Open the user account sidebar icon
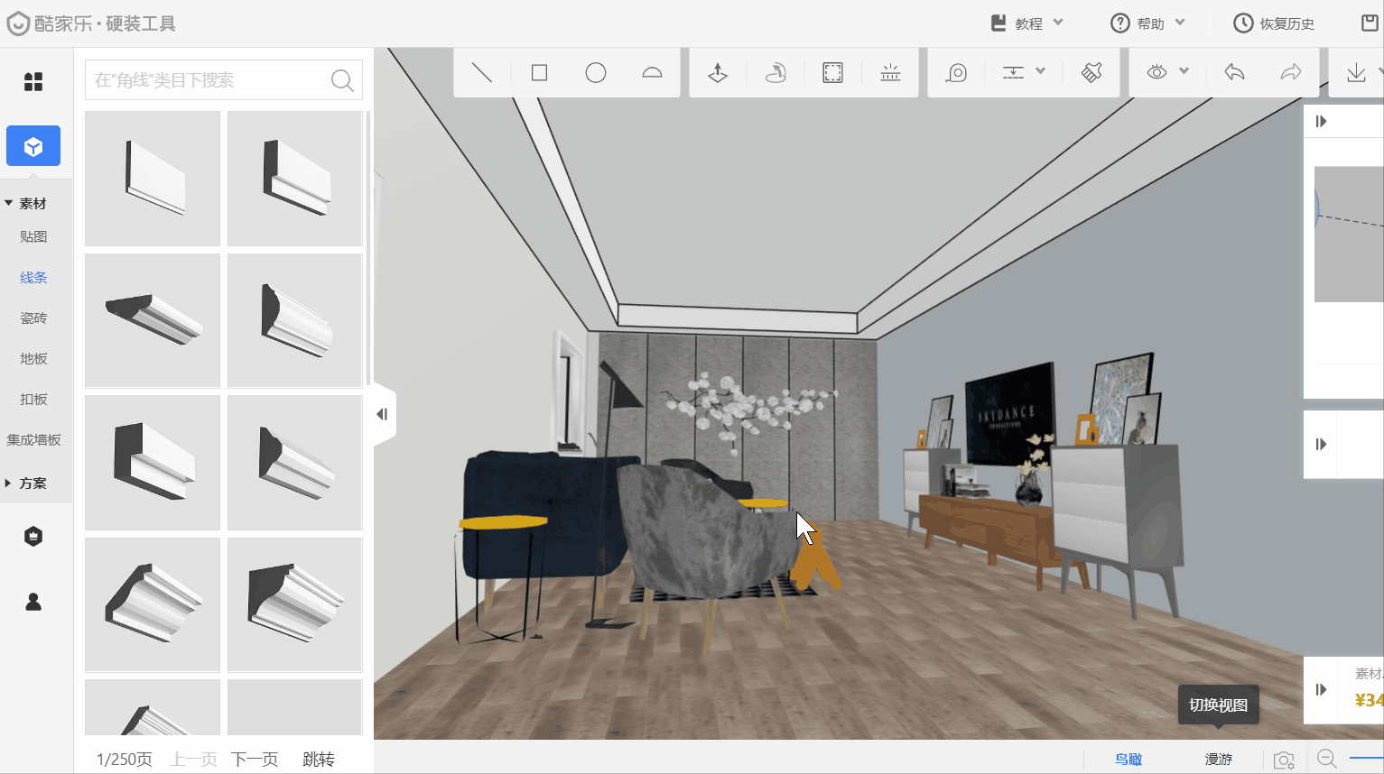The image size is (1384, 774). click(33, 602)
